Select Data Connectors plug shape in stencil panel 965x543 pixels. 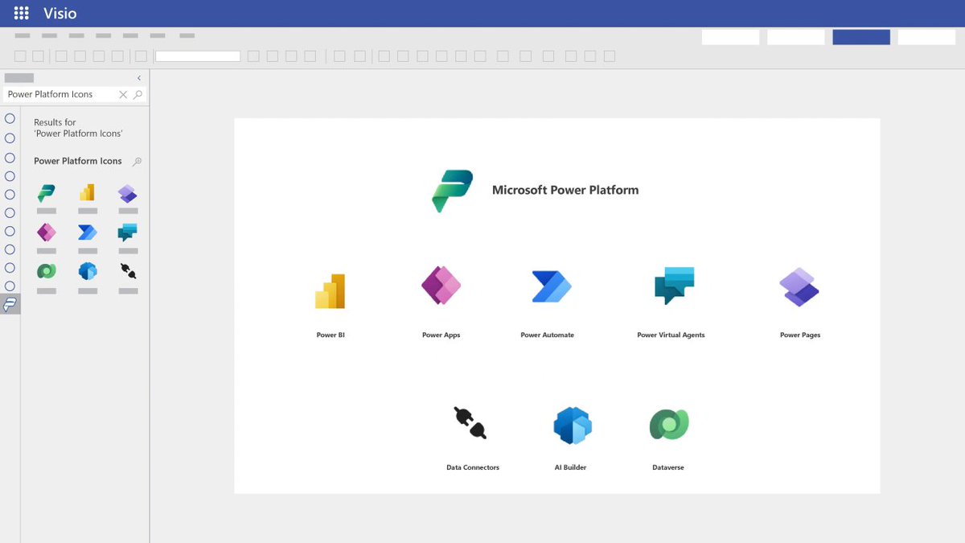[128, 271]
